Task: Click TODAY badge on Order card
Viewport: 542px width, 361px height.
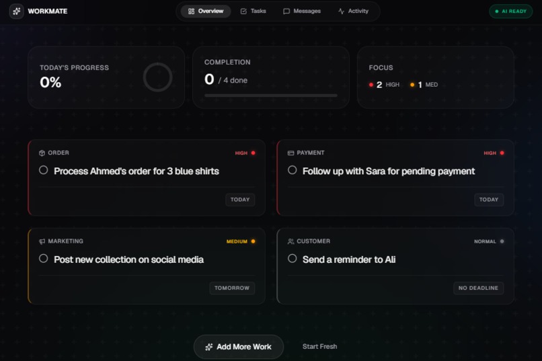Action: tap(240, 200)
